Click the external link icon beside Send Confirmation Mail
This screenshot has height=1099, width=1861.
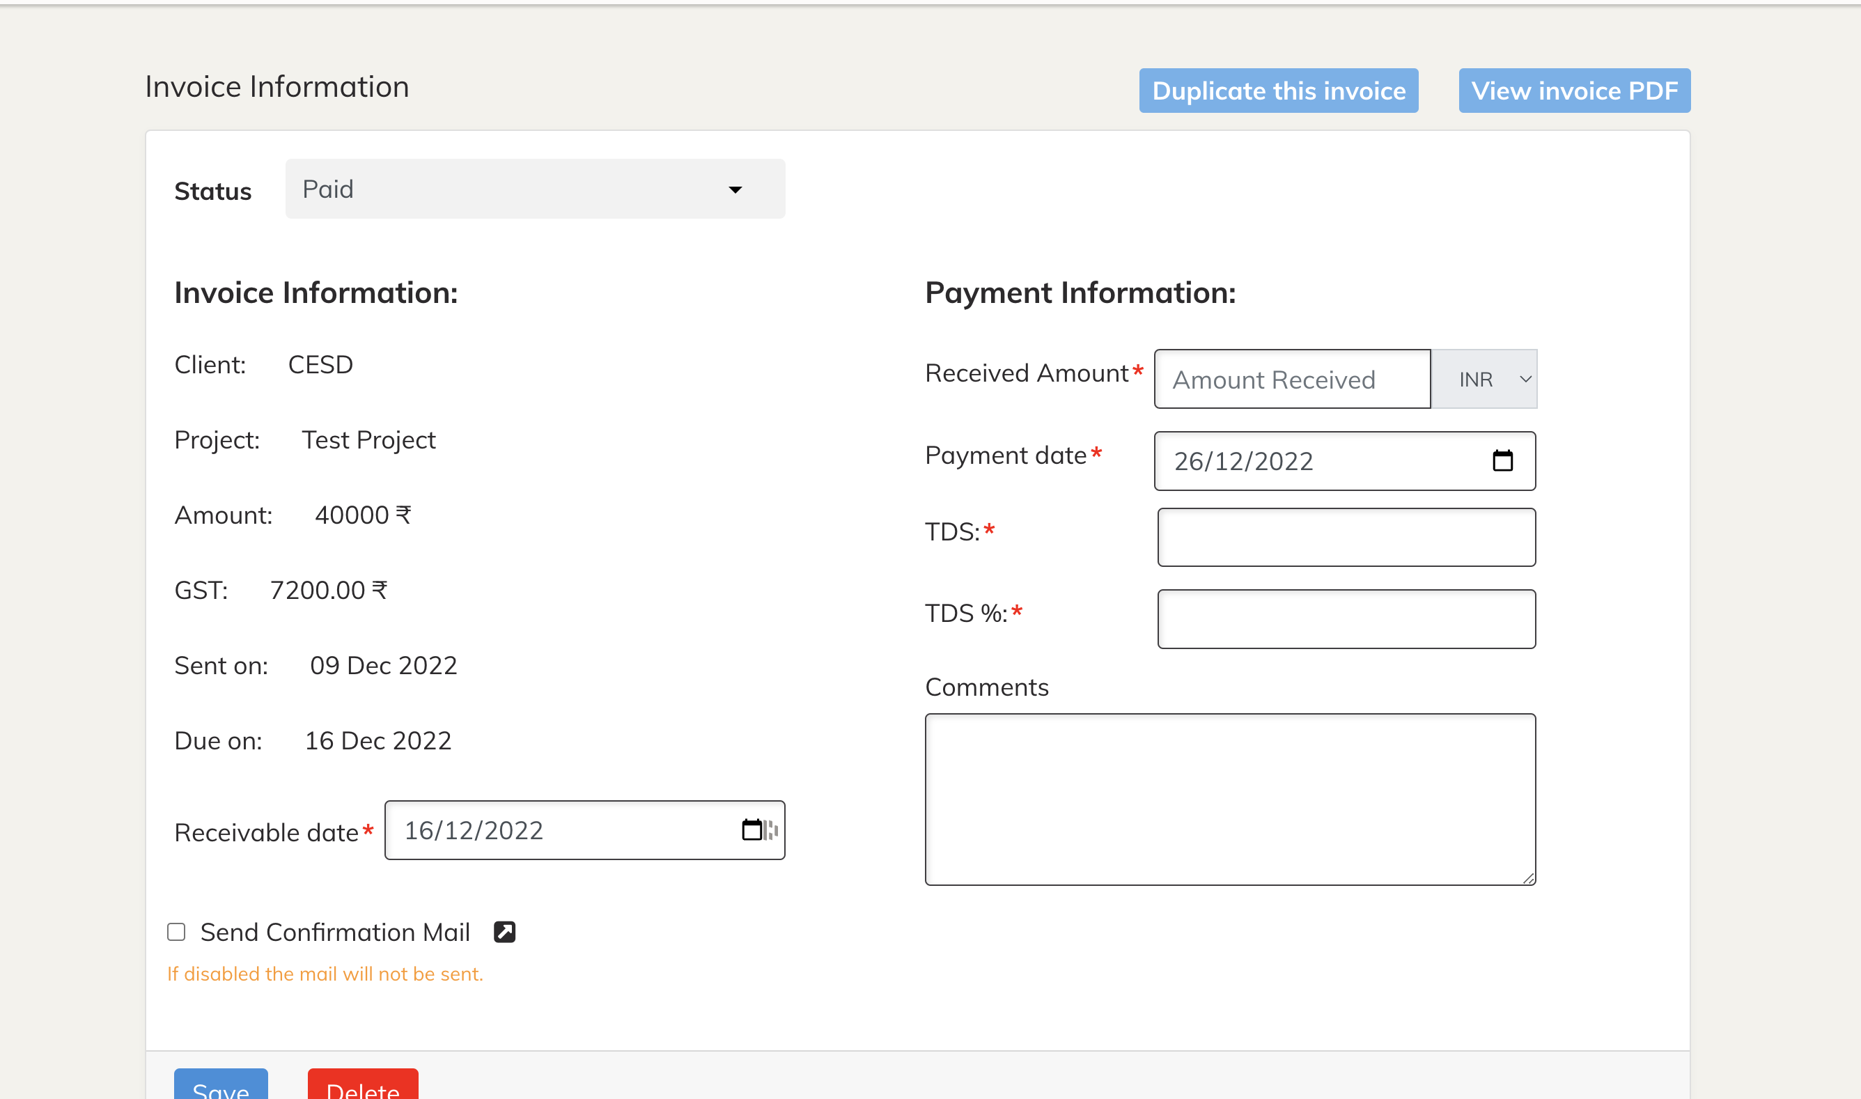(504, 932)
